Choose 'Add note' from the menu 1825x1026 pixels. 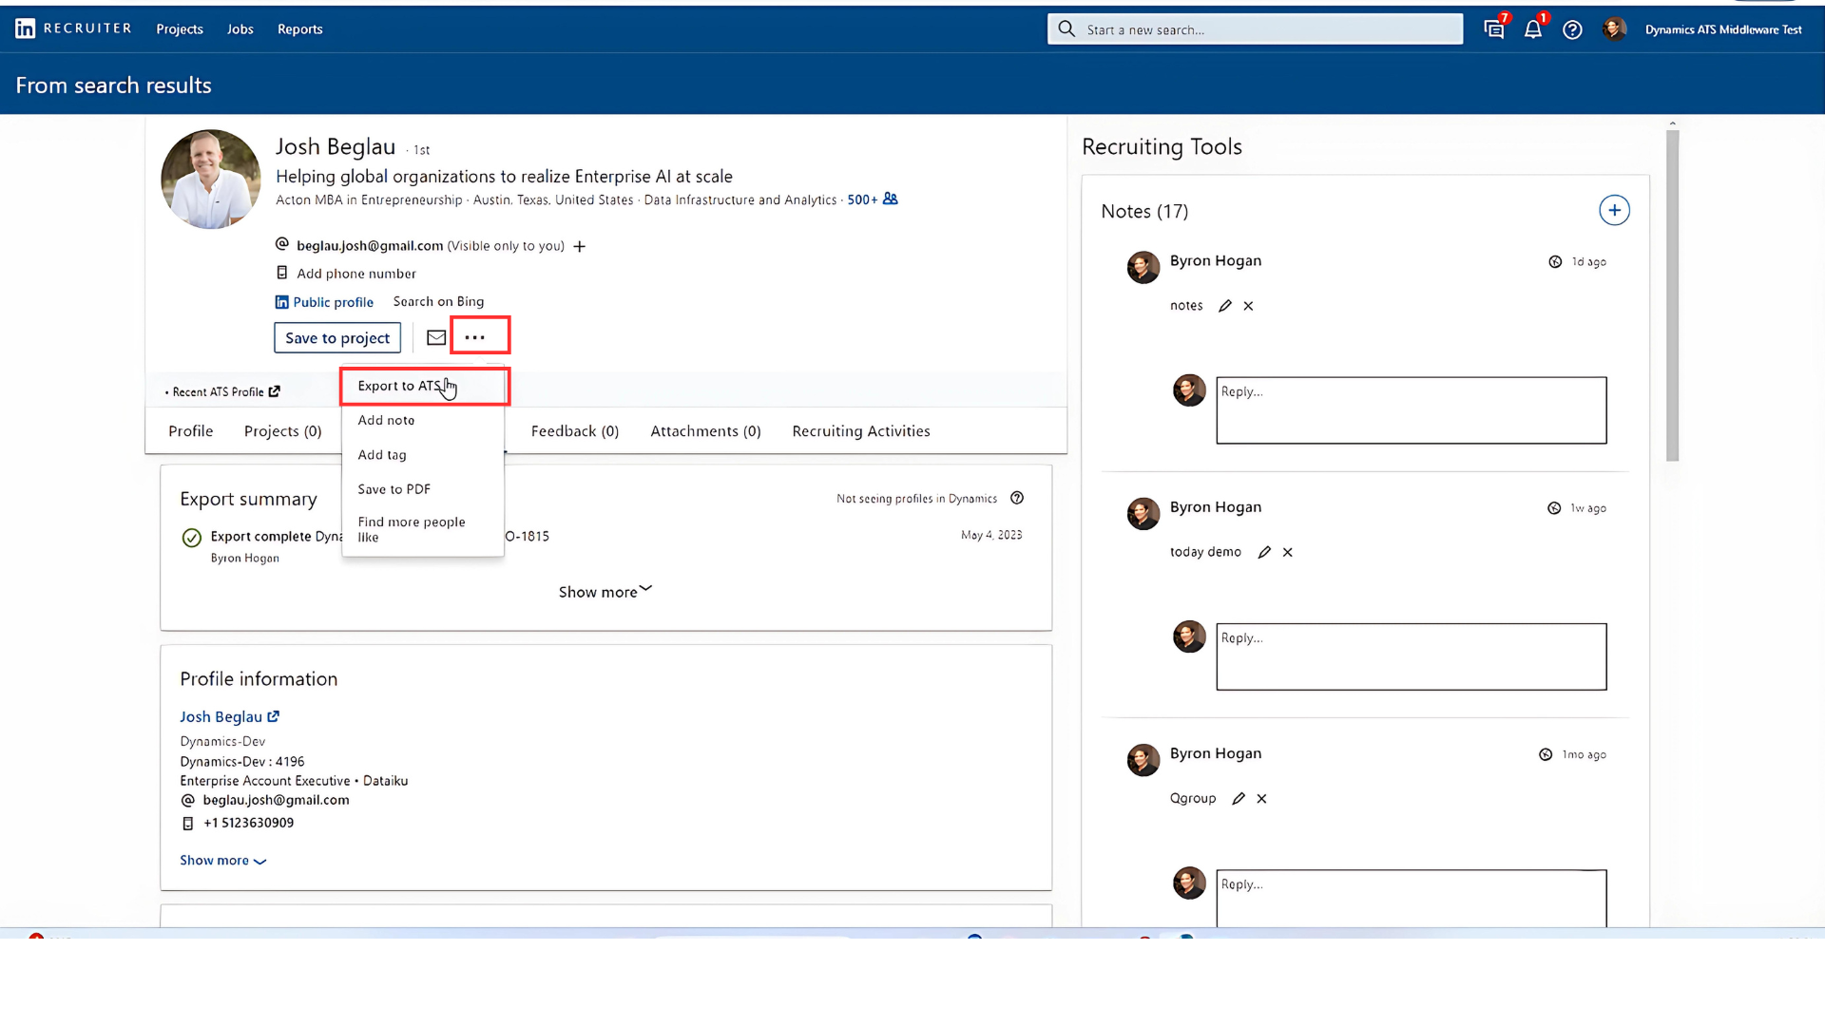[423, 420]
